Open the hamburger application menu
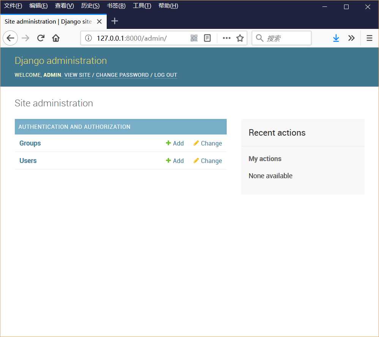The width and height of the screenshot is (379, 337). pyautogui.click(x=369, y=38)
